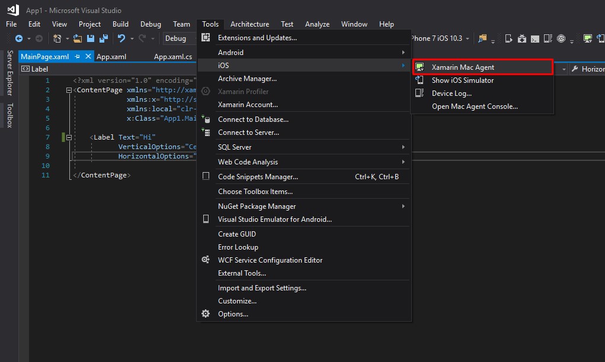
Task: Open the Edit menu
Action: pyautogui.click(x=34, y=24)
